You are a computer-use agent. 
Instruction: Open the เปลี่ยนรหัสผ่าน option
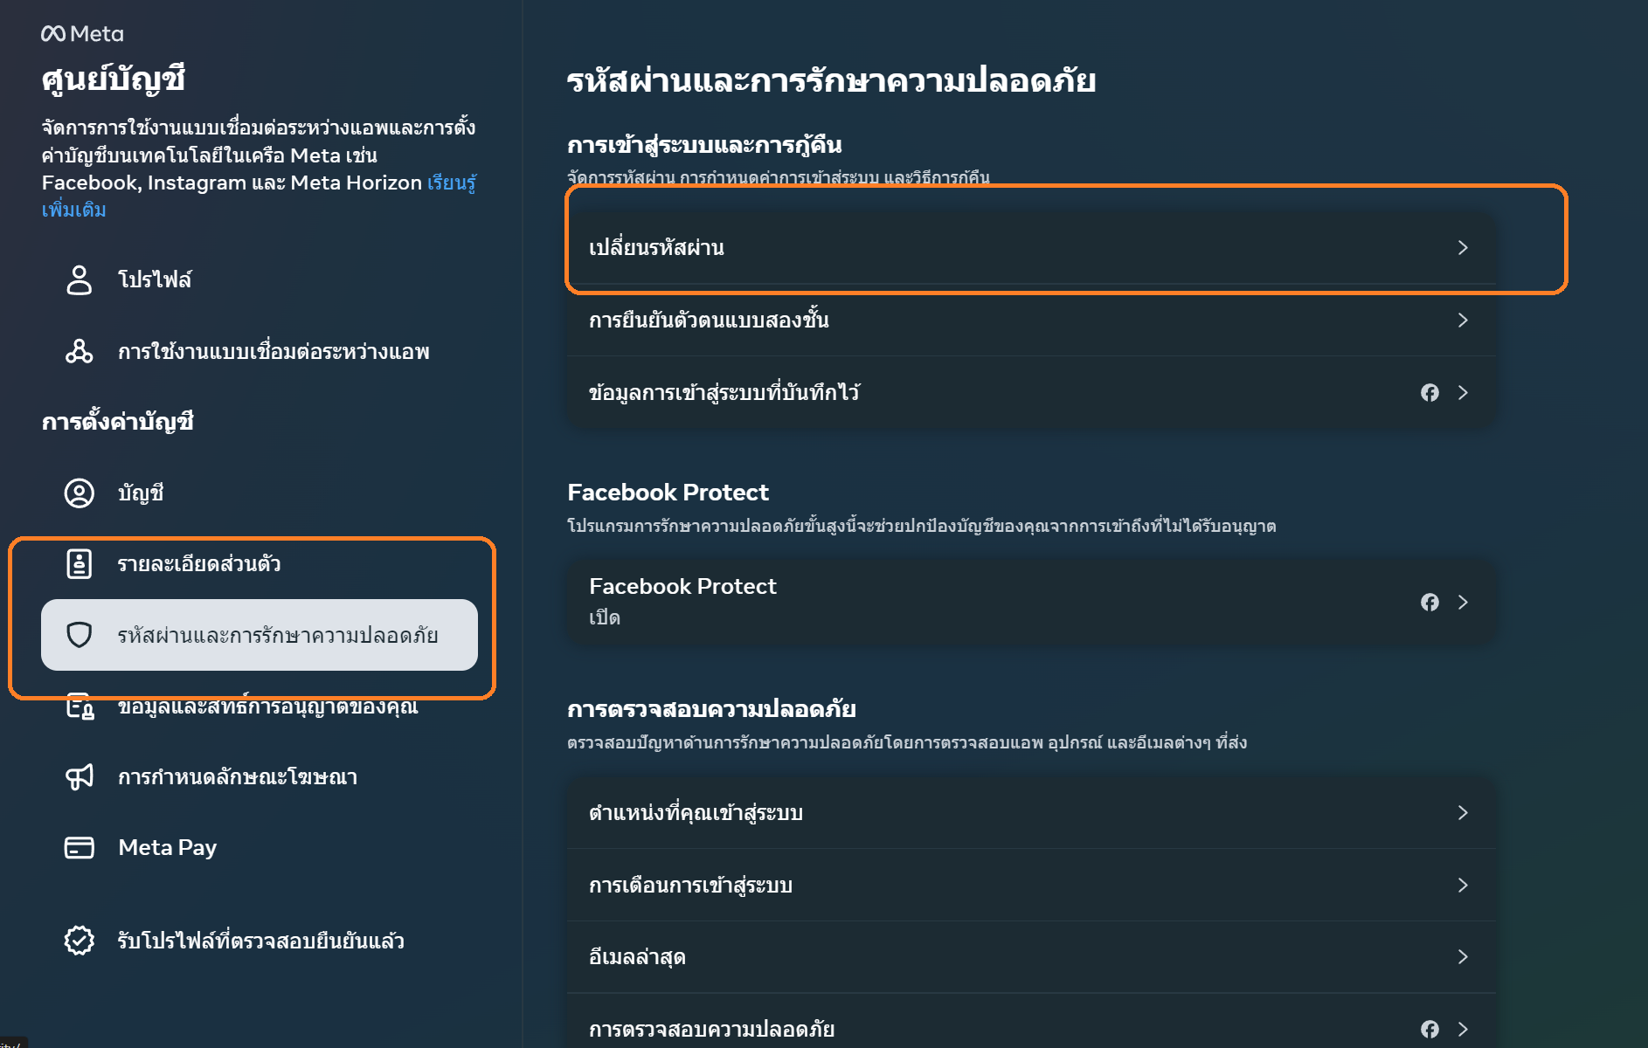pyautogui.click(x=1031, y=248)
